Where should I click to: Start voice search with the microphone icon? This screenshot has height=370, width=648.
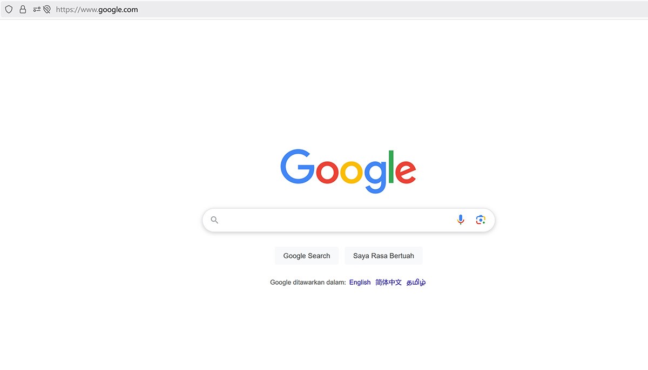click(x=461, y=220)
